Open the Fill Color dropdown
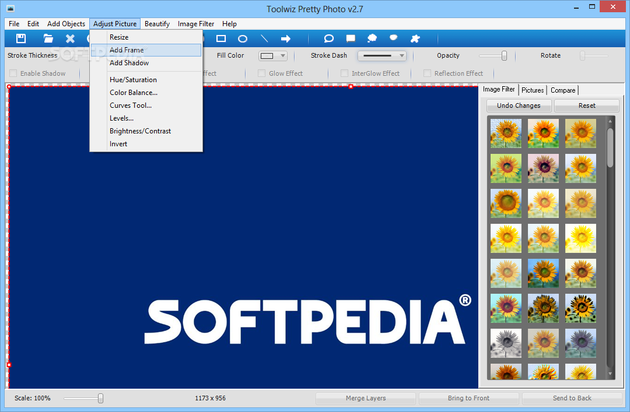630x412 pixels. [273, 56]
